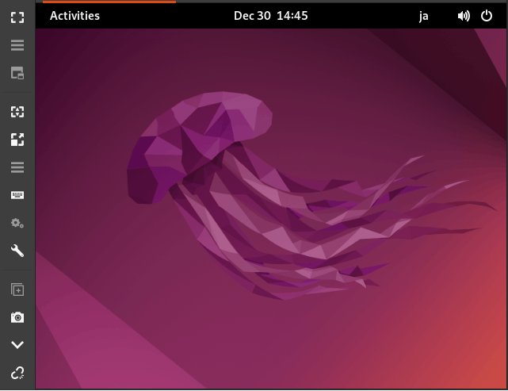508x391 pixels.
Task: Toggle dynamic resolution update icon with up/down arrows
Action: pos(17,112)
